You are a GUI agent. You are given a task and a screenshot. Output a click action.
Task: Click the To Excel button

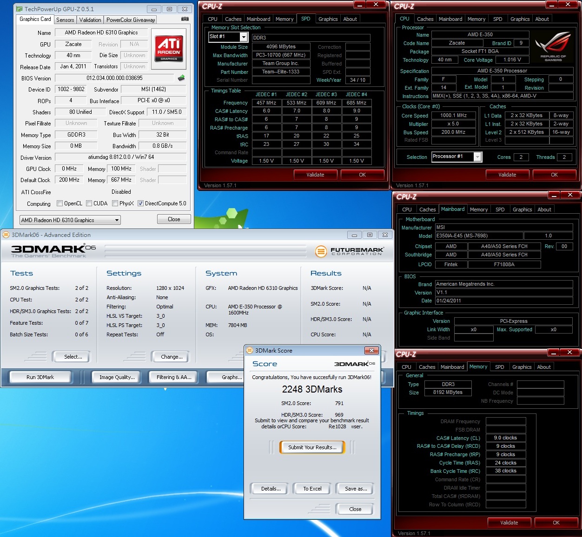click(312, 489)
